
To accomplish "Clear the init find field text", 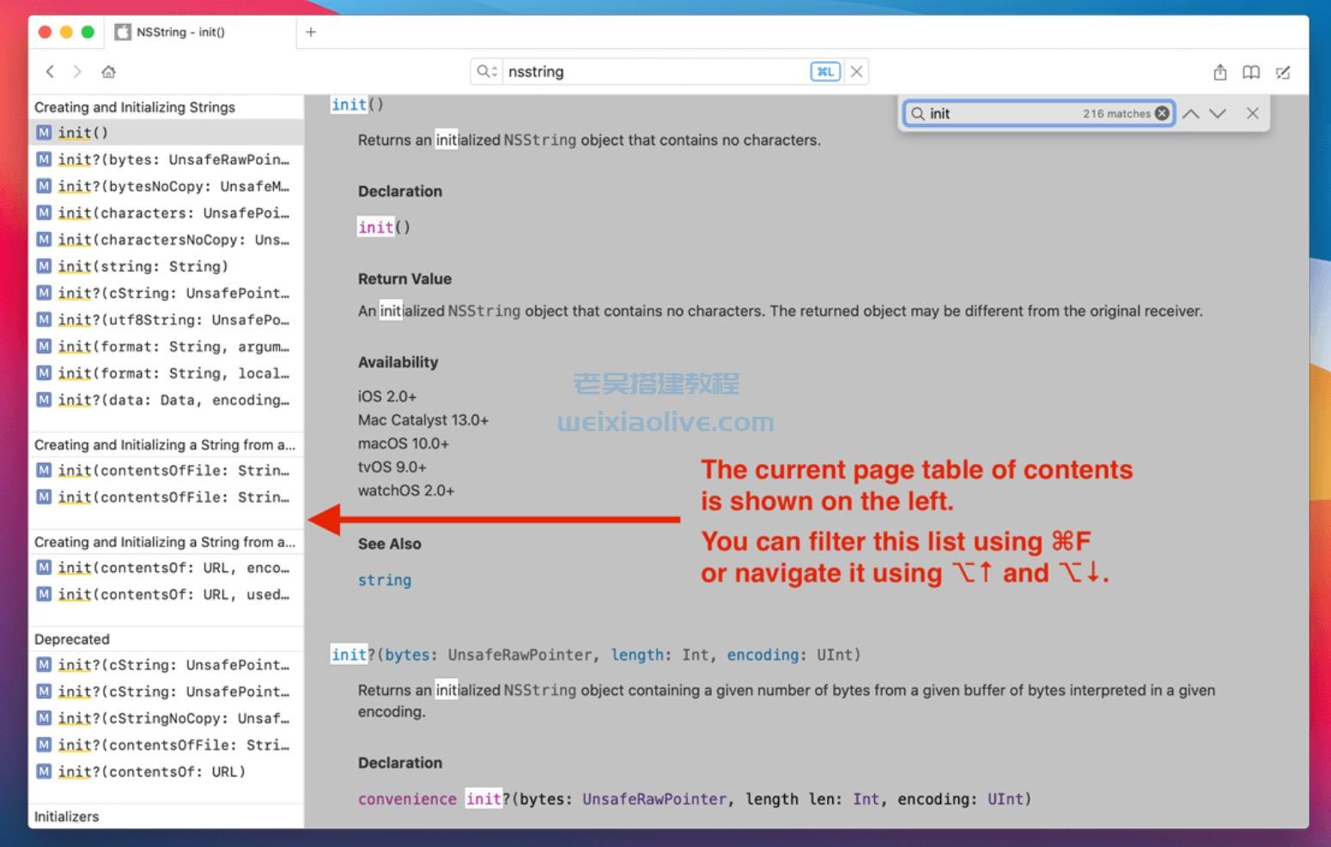I will click(x=1162, y=113).
